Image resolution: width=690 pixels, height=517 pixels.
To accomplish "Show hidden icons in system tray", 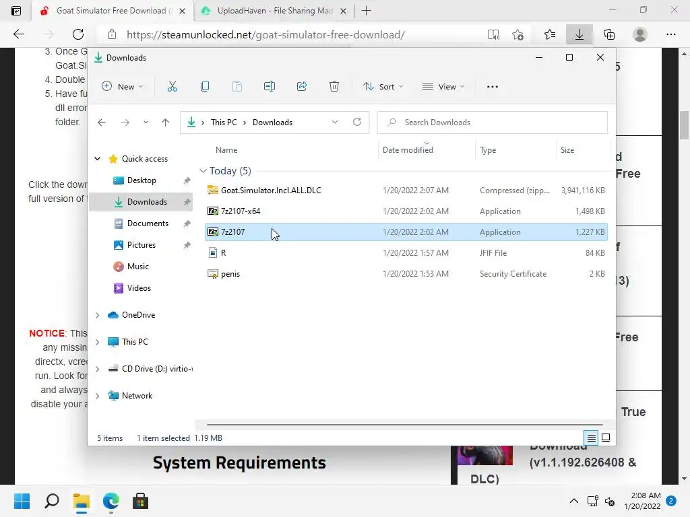I will pyautogui.click(x=574, y=501).
